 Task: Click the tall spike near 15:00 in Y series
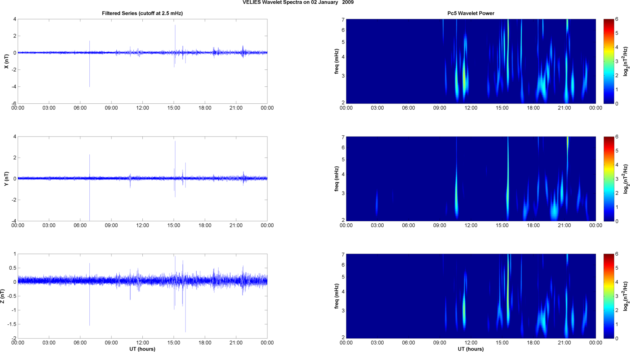pos(175,159)
